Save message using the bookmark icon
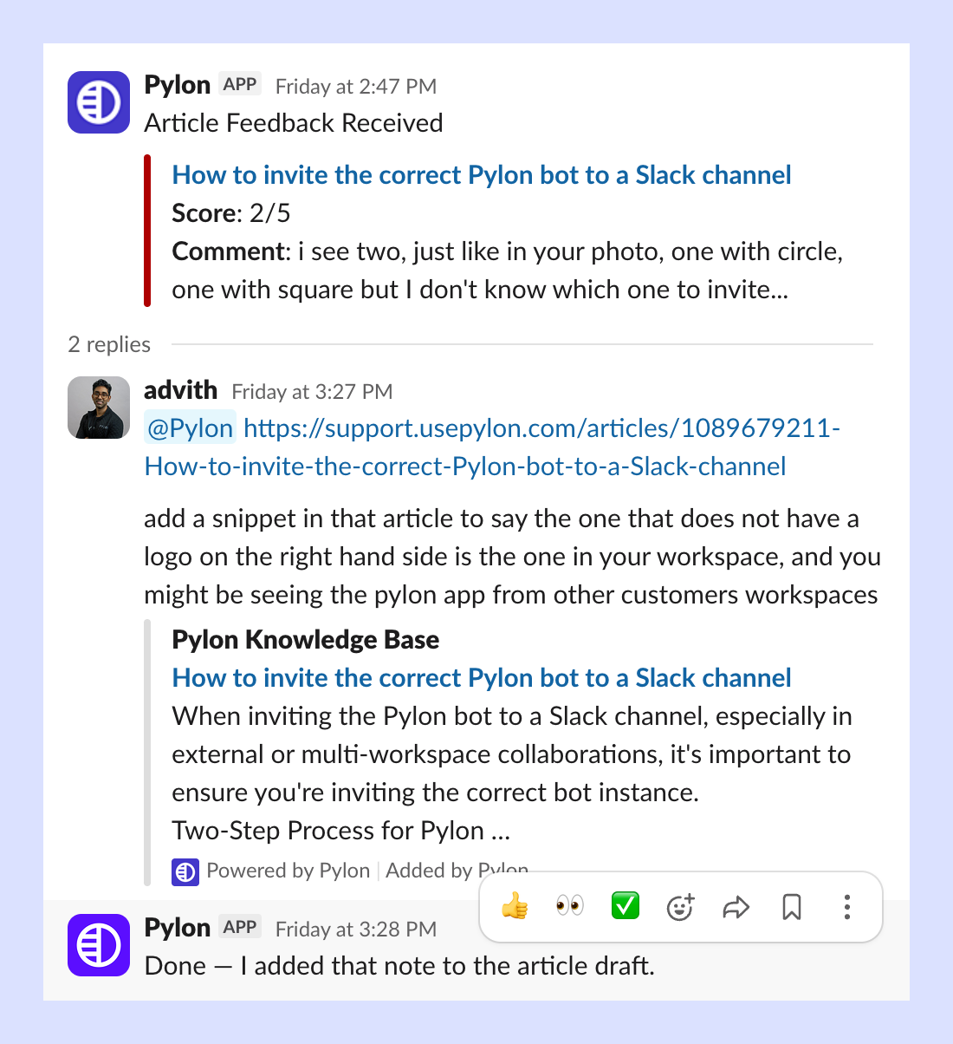This screenshot has height=1044, width=953. (791, 907)
